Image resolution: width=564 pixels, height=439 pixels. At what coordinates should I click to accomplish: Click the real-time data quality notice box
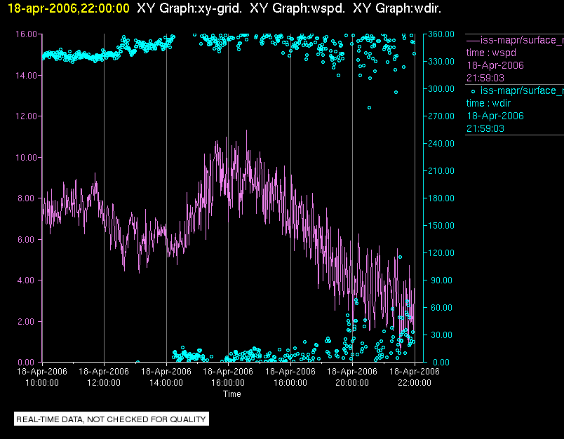pos(112,419)
